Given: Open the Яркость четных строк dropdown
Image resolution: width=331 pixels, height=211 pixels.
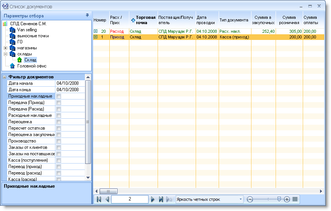Looking at the screenshot, I should (x=241, y=199).
